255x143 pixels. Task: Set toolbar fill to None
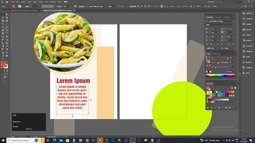[7, 71]
